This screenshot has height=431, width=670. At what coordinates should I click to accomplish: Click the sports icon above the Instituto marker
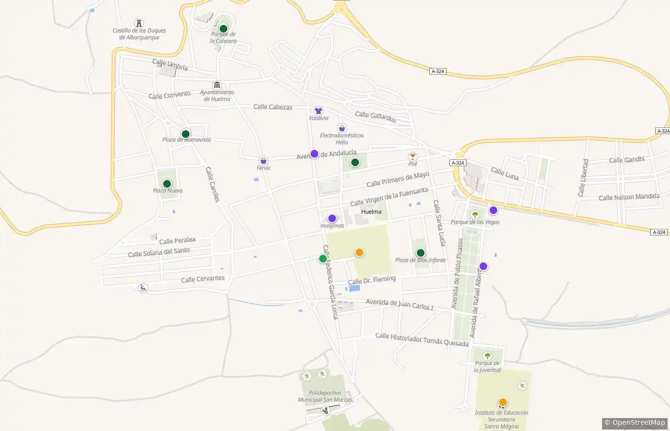pos(522,386)
